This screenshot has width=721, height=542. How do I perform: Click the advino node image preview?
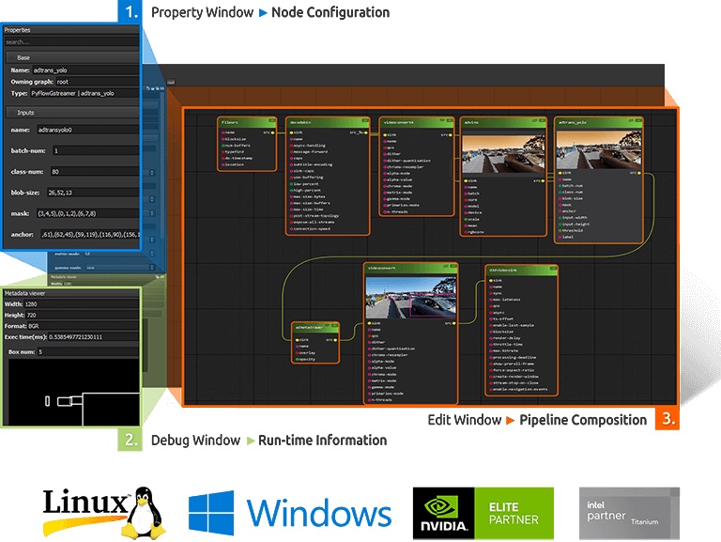503,153
